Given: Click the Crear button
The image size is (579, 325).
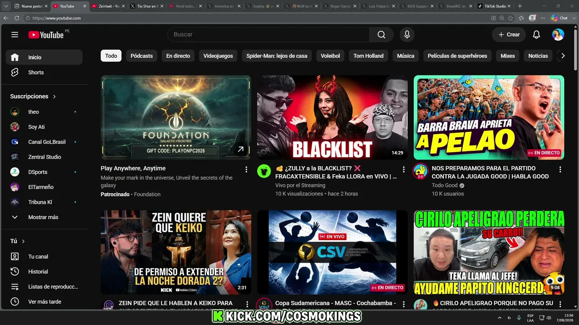Looking at the screenshot, I should (x=509, y=35).
